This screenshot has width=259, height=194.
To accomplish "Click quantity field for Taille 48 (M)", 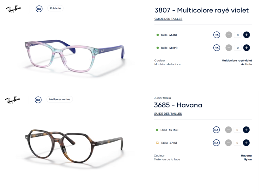I will (238, 48).
